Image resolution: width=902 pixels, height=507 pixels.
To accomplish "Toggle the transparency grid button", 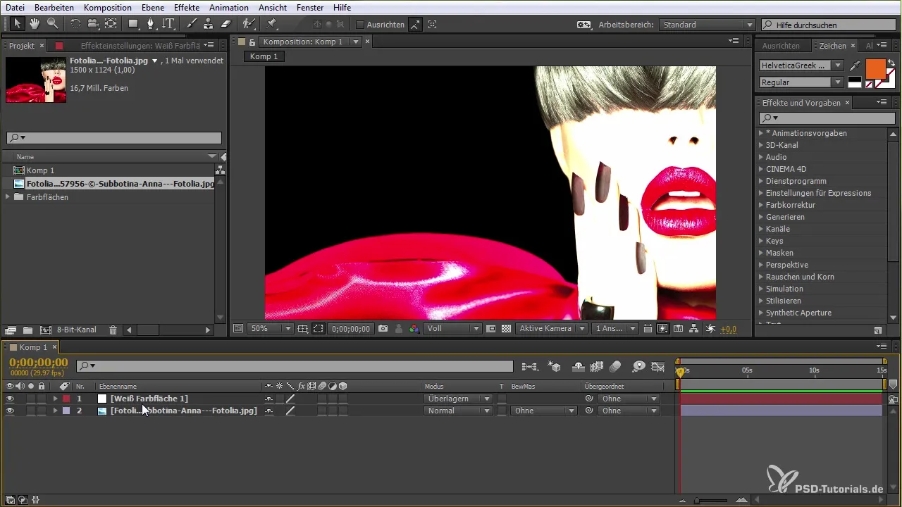I will 506,329.
